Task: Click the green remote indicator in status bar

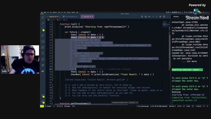Action: coord(42,106)
